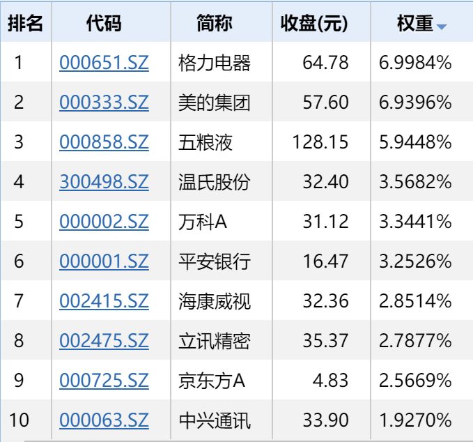Click rank number 10 in 中兴通讯 row
Image resolution: width=473 pixels, height=442 pixels.
coord(19,420)
